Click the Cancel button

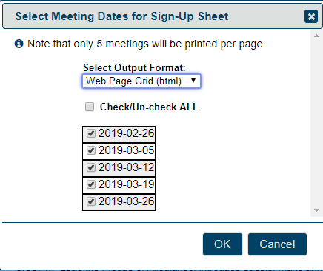277,244
